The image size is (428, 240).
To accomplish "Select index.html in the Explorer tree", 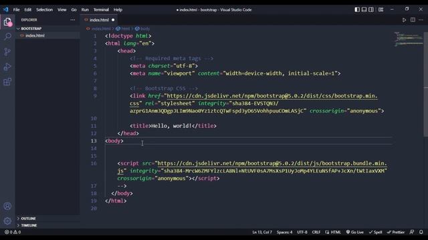I will [x=47, y=35].
